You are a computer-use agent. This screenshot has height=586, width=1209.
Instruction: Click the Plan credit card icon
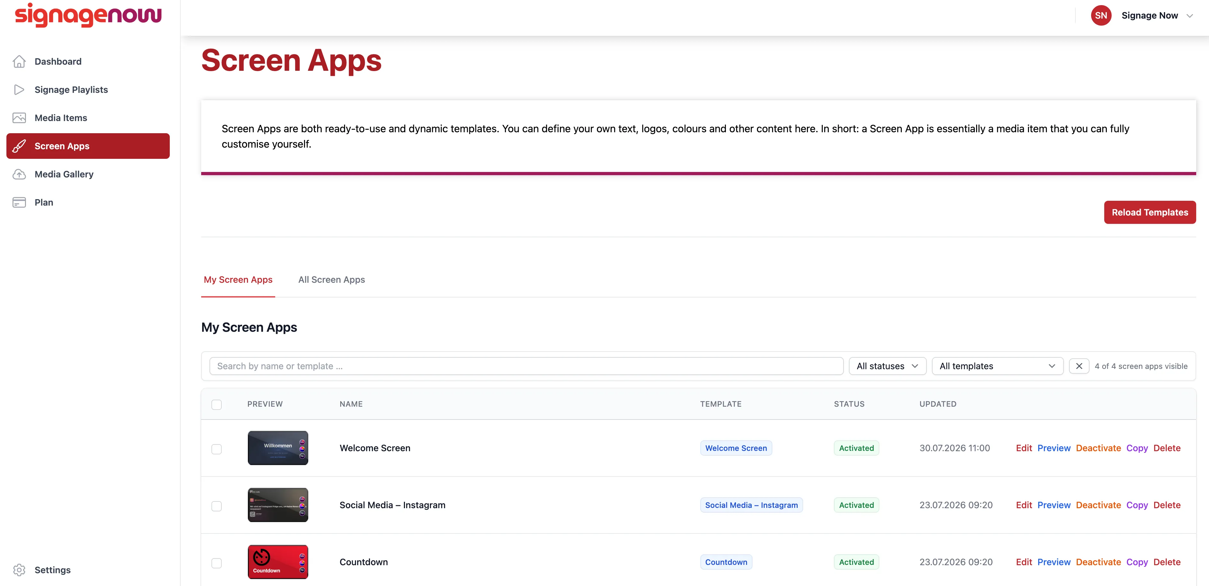[x=19, y=202]
